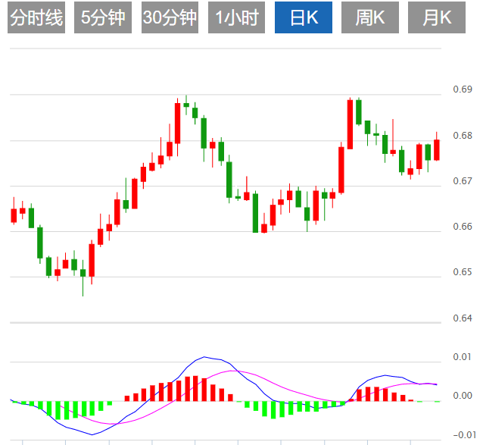Select the 日K daily candlestick tab

(x=304, y=17)
